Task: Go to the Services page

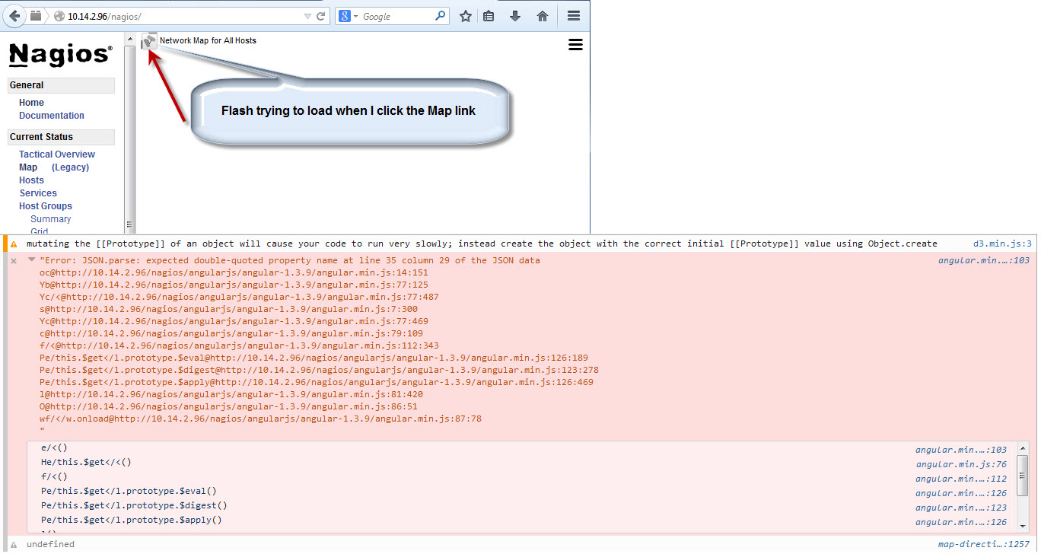Action: (38, 193)
